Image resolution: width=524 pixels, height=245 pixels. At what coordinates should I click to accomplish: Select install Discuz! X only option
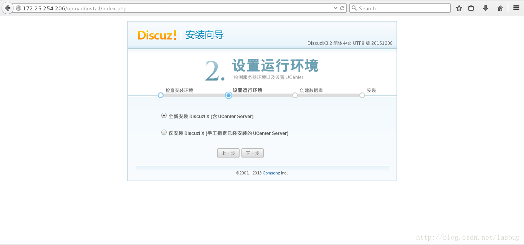tap(164, 132)
